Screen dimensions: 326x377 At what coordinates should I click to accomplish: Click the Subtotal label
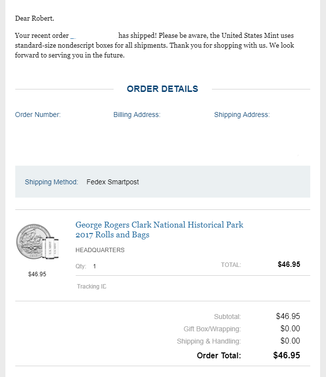(x=227, y=317)
